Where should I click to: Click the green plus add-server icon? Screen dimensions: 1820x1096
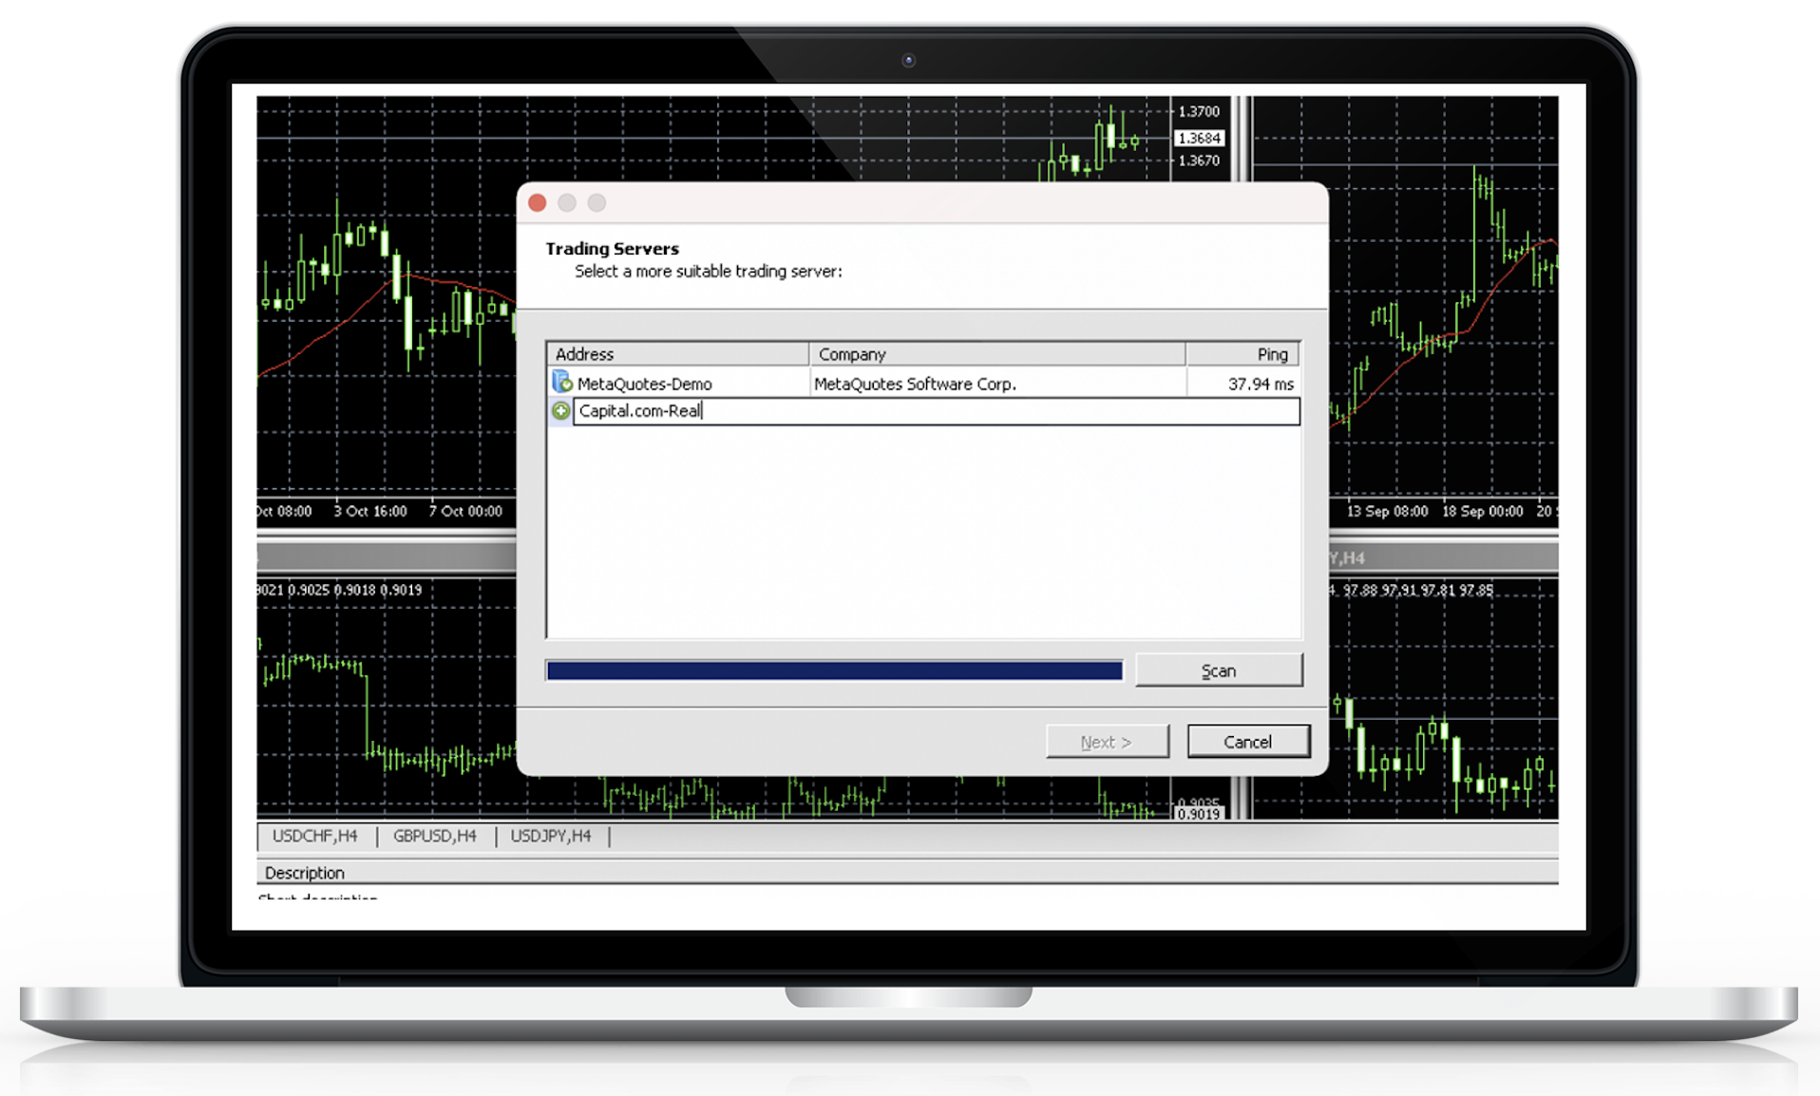pos(561,410)
